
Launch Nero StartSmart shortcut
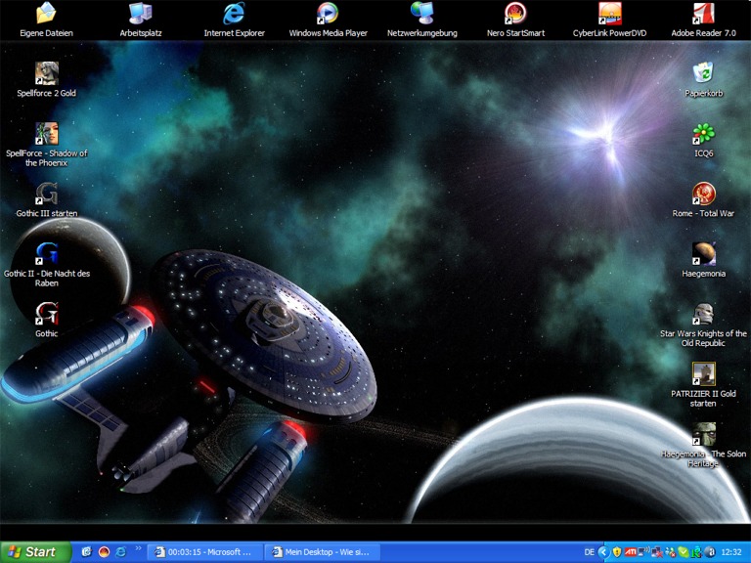514,14
